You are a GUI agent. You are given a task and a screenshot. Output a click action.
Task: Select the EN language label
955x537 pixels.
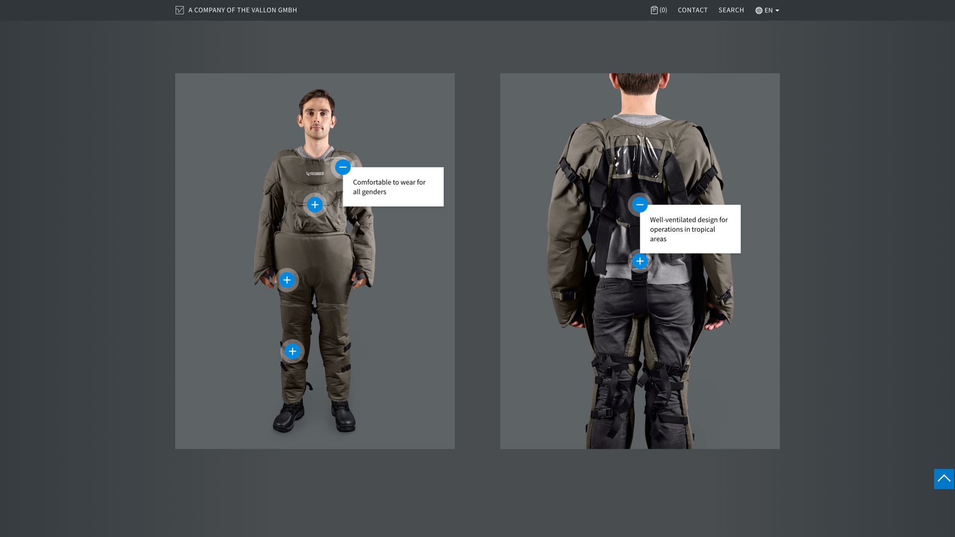tap(768, 10)
